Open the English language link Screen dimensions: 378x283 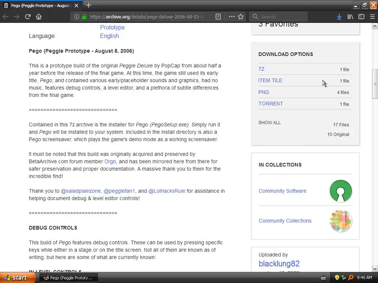(109, 36)
